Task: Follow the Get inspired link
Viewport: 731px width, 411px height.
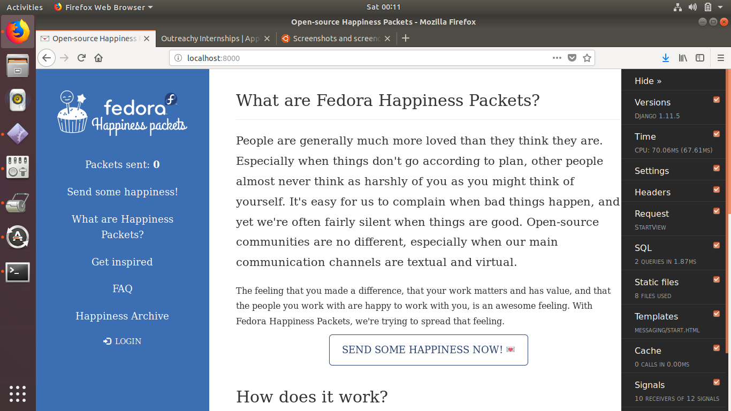Action: coord(122,262)
